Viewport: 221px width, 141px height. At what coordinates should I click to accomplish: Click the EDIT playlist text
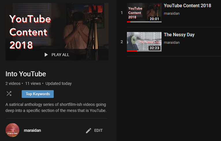[98, 130]
